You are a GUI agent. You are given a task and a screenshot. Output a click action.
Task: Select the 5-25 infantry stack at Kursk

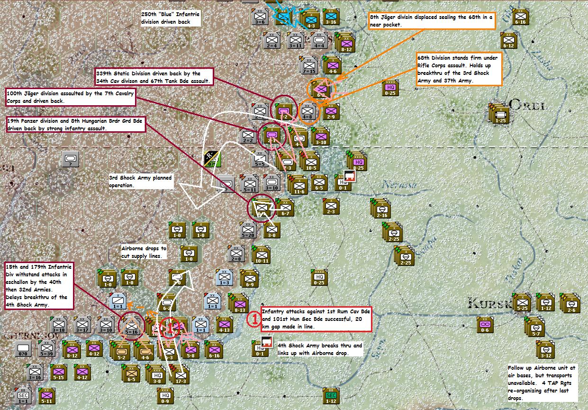click(x=522, y=302)
